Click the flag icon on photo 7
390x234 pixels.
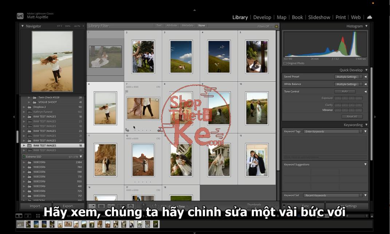point(127,92)
